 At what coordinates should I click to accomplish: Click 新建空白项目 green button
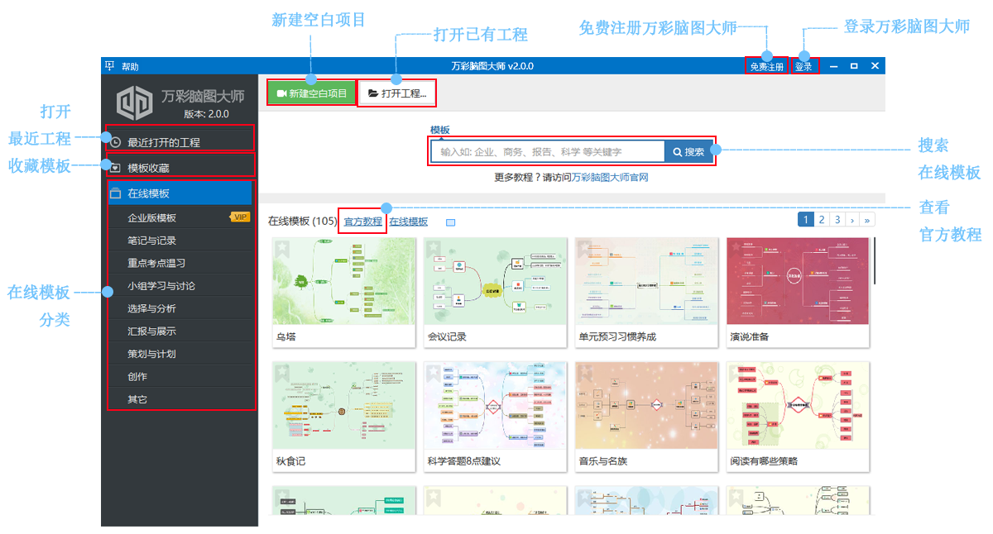click(312, 93)
